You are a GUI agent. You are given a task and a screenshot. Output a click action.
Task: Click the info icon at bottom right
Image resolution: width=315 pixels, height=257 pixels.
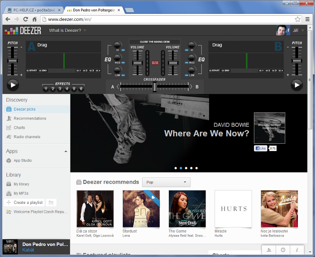pos(297,250)
